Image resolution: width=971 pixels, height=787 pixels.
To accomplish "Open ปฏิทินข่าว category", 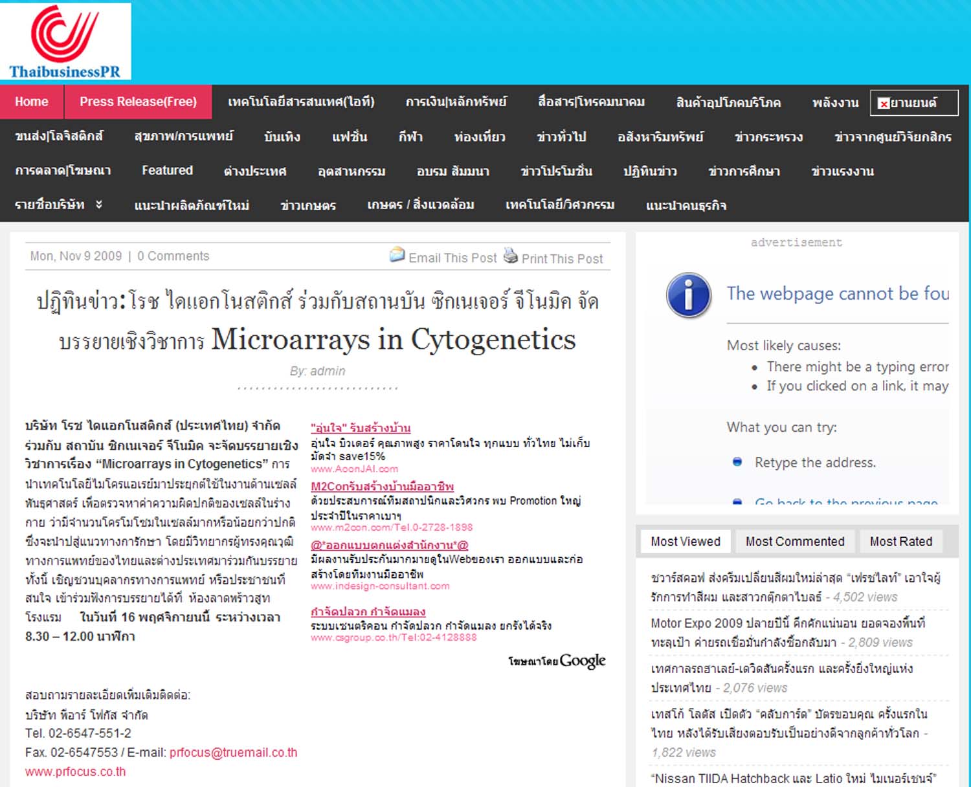I will pyautogui.click(x=650, y=172).
